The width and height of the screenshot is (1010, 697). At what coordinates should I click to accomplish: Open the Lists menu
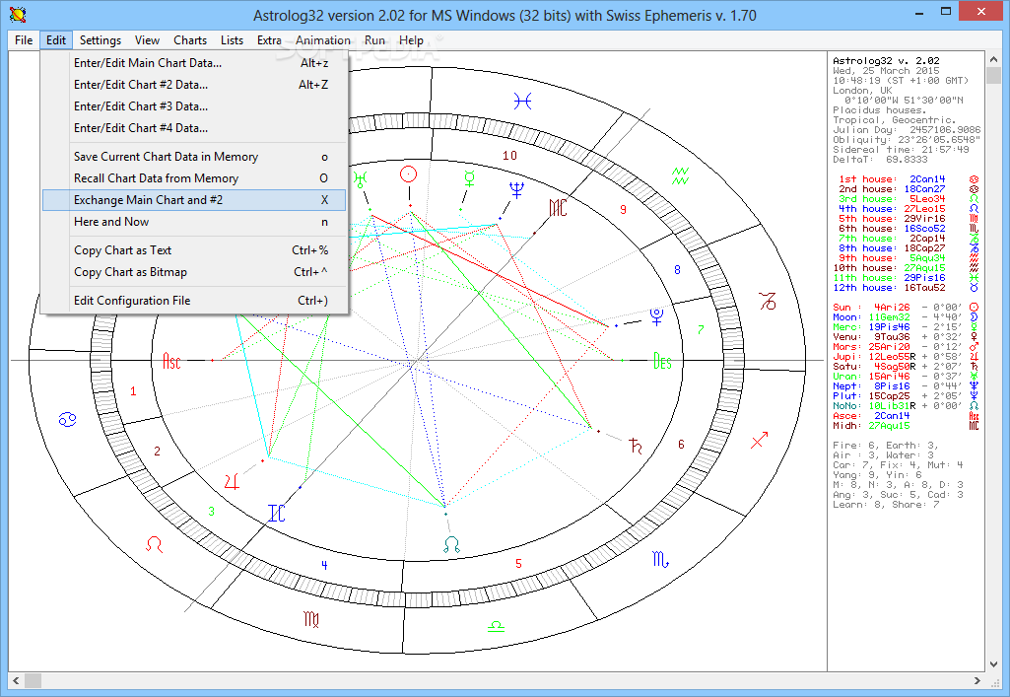232,40
